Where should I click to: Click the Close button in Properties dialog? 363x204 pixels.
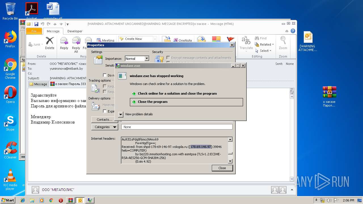click(x=222, y=168)
